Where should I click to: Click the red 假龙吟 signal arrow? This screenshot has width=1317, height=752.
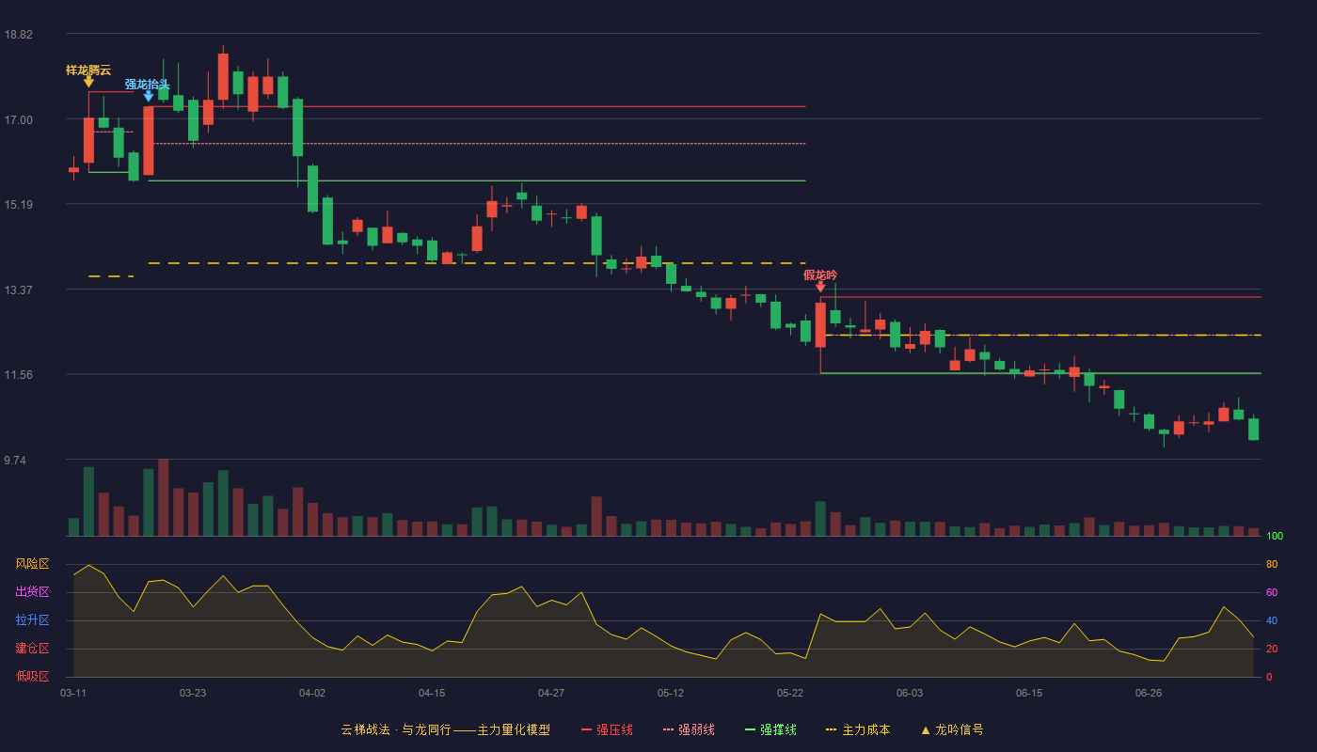pyautogui.click(x=820, y=287)
